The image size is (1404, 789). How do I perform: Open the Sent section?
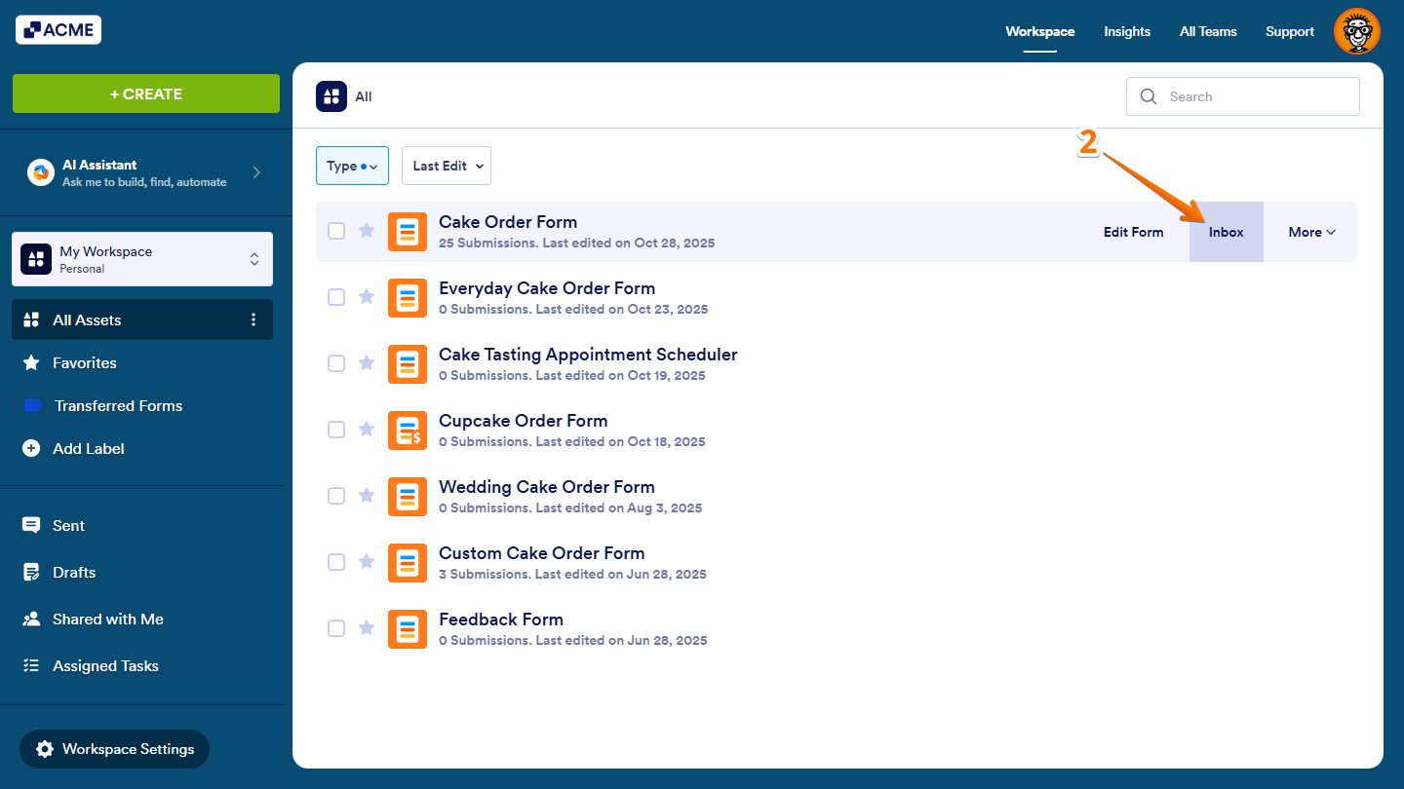(67, 525)
